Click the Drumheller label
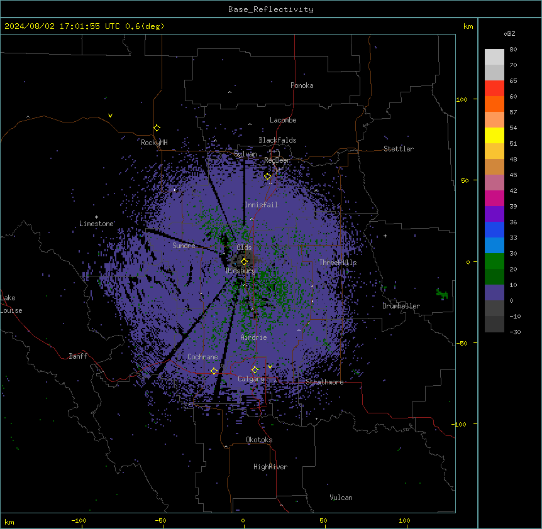This screenshot has width=542, height=529. (401, 306)
